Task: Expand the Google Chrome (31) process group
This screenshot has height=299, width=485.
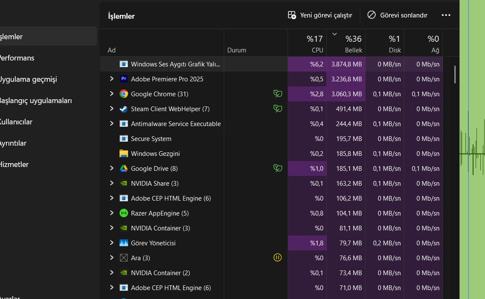Action: pyautogui.click(x=111, y=94)
